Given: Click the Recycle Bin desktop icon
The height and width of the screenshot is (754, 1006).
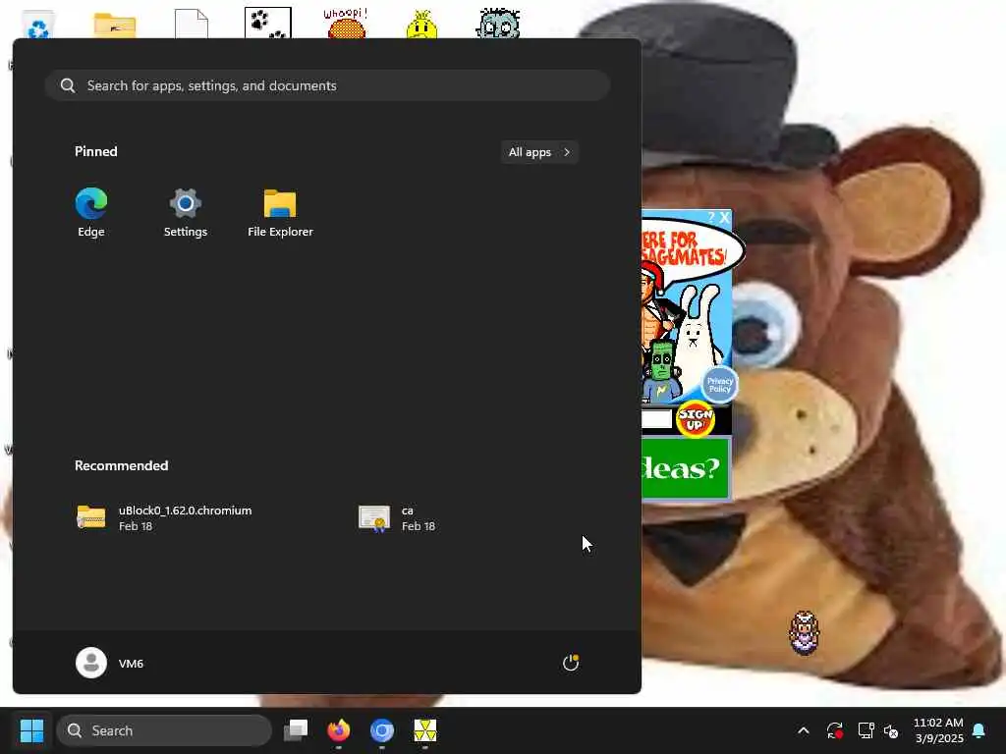Looking at the screenshot, I should pyautogui.click(x=38, y=25).
